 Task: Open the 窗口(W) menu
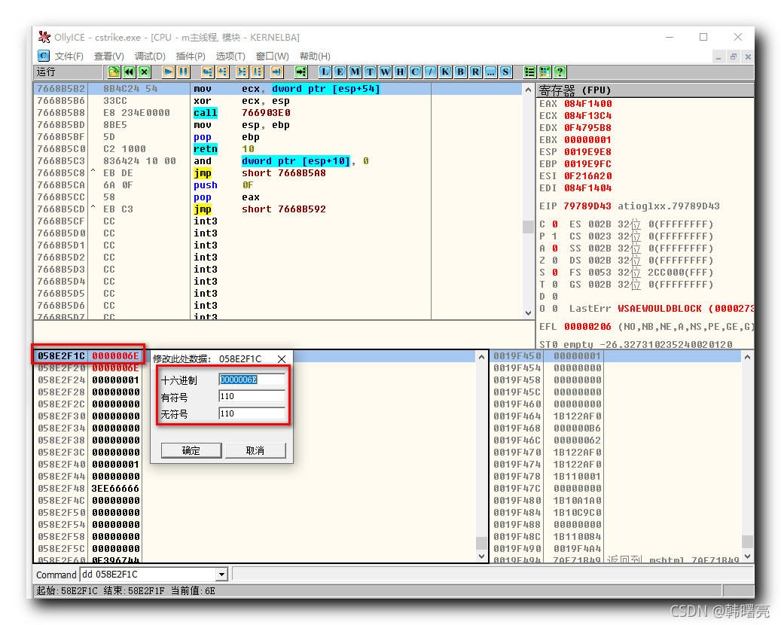[x=272, y=56]
